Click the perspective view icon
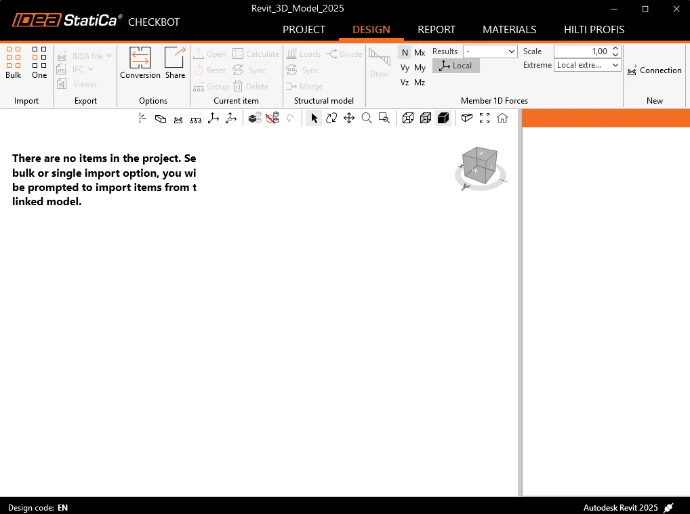Screen dimensions: 690x514 [467, 119]
